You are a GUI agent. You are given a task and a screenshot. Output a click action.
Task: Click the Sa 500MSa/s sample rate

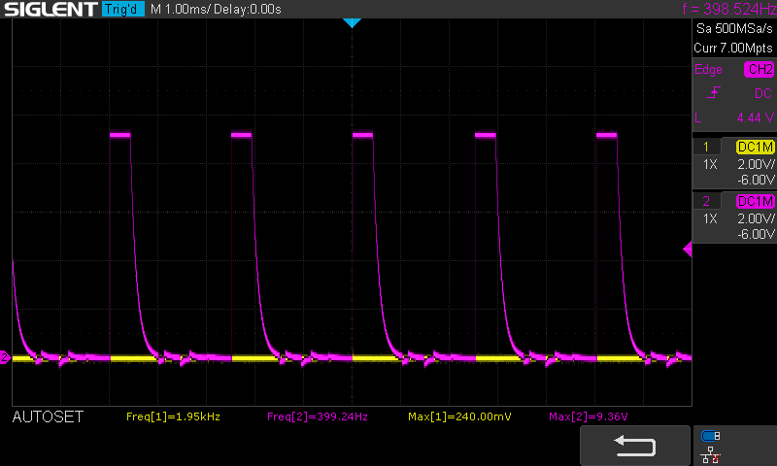tap(734, 28)
